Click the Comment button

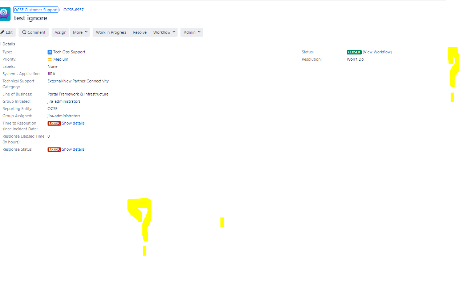click(x=34, y=32)
